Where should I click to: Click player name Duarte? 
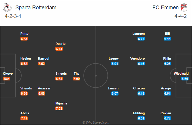tap(61, 44)
